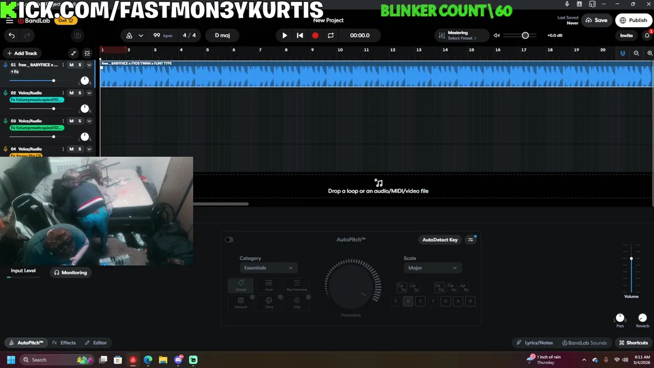Open track 02 futurepresetcopied Fx preset

coord(37,100)
